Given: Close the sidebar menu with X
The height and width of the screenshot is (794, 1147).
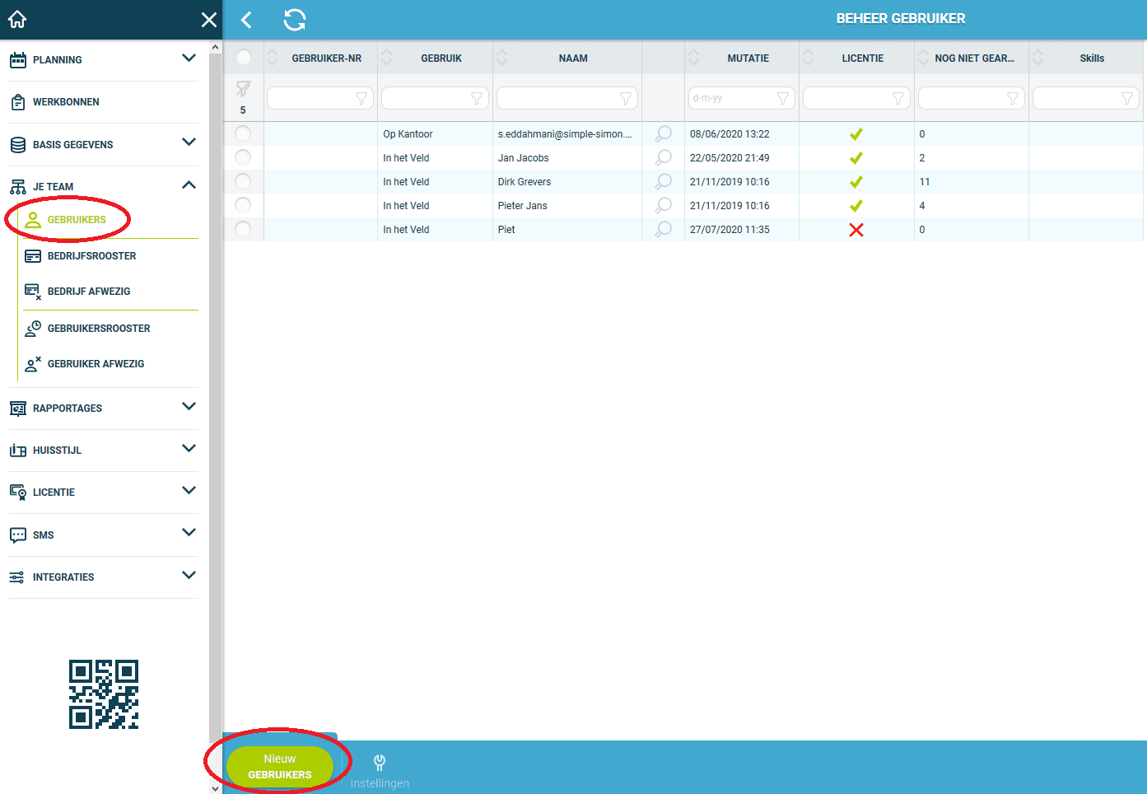Looking at the screenshot, I should click(x=209, y=20).
